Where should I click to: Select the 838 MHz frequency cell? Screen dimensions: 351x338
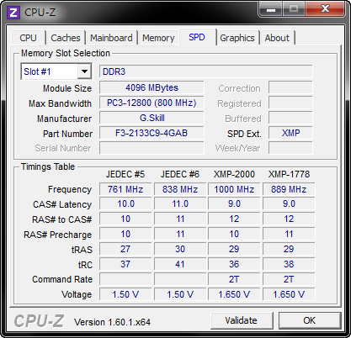coord(180,189)
